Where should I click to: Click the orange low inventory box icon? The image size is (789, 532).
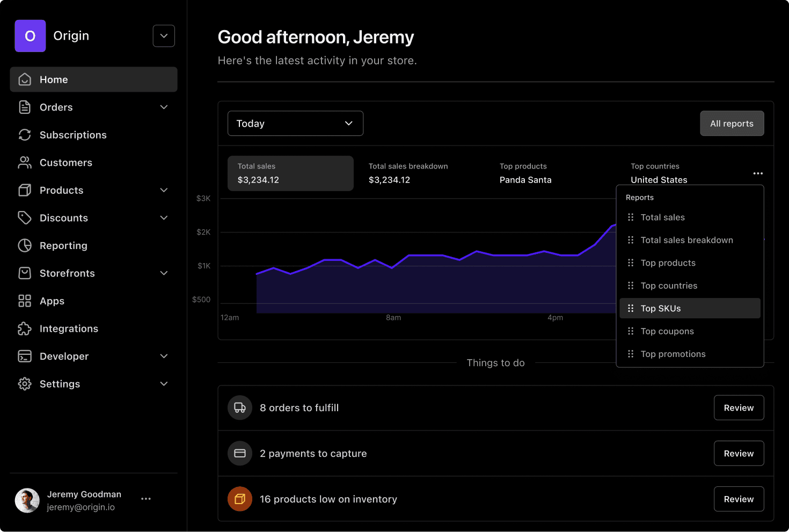tap(239, 499)
